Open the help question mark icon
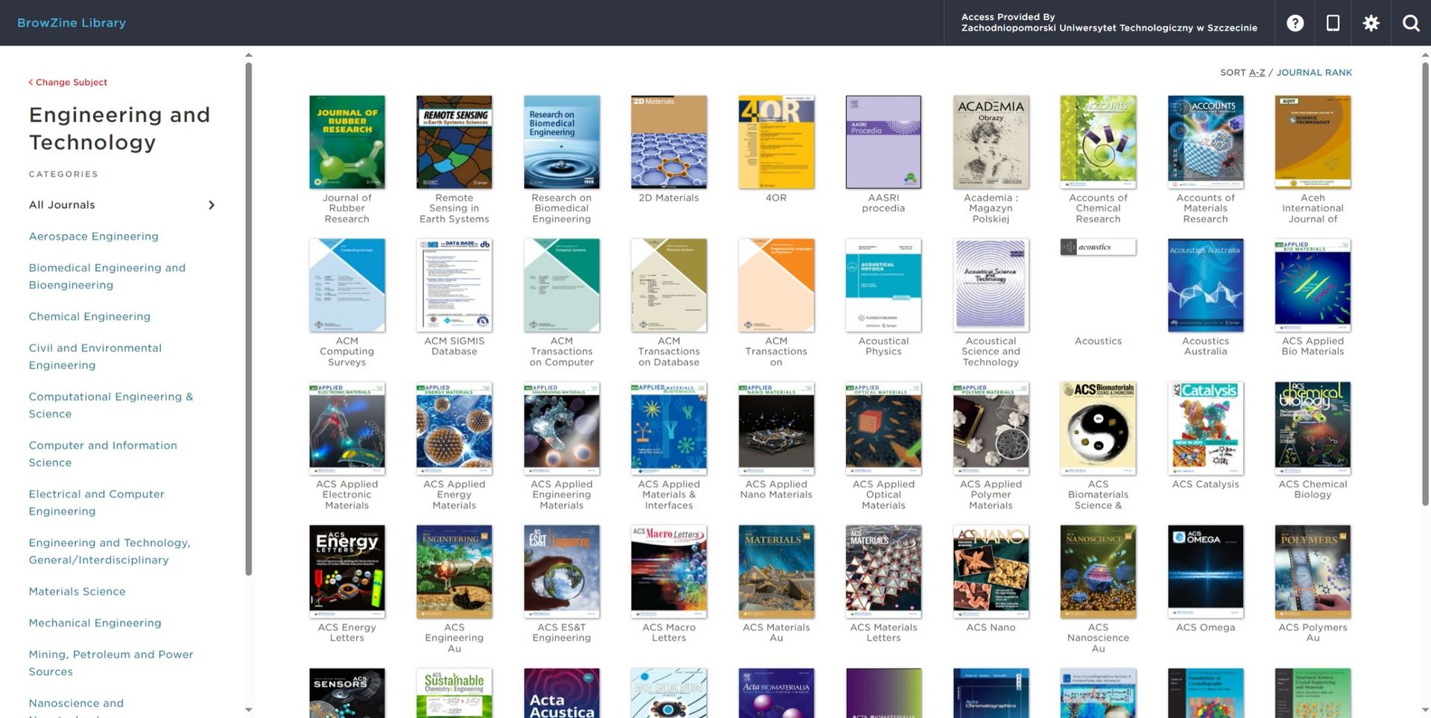The width and height of the screenshot is (1431, 718). point(1295,23)
